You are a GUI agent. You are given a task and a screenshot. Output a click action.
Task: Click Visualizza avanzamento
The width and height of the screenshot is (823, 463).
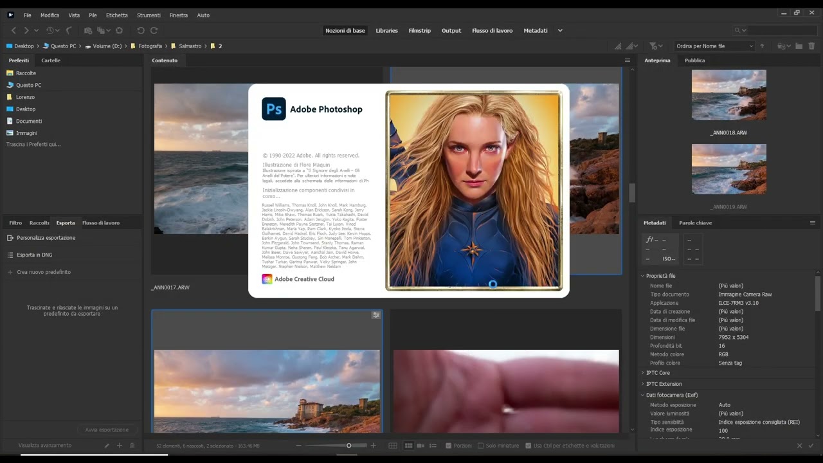[45, 446]
